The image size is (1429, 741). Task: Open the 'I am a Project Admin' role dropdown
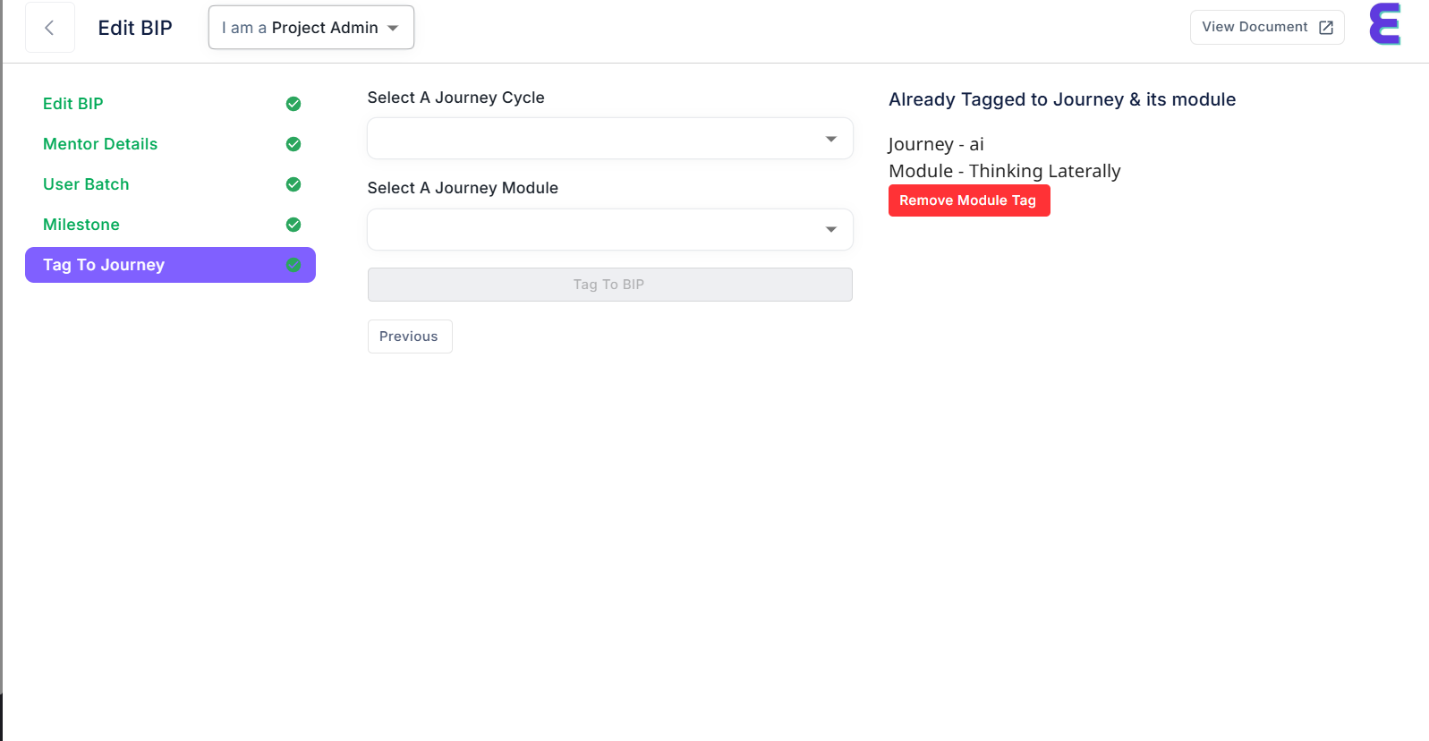[x=310, y=28]
